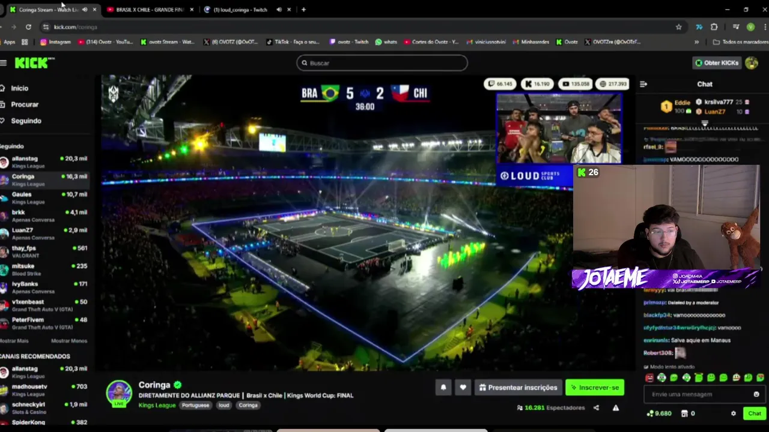Expand hidden bookmarks chevron

click(696, 42)
